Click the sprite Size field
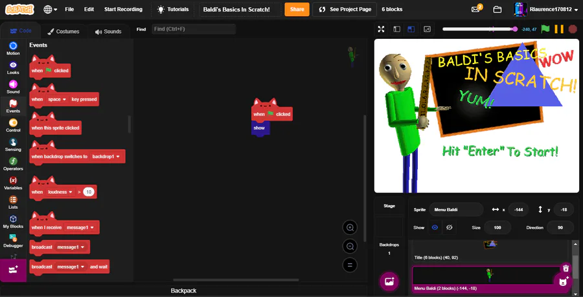 pyautogui.click(x=497, y=228)
